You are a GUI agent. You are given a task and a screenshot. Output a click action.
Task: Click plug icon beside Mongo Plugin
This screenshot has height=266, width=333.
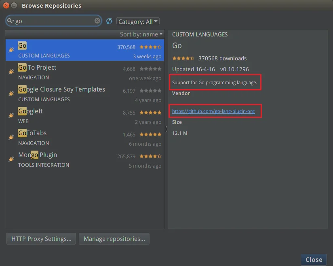tap(11, 159)
